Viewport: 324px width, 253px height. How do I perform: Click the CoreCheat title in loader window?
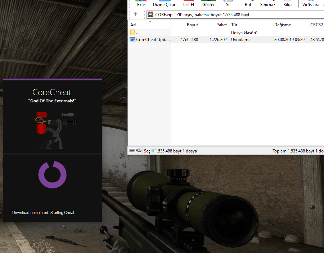click(x=51, y=92)
